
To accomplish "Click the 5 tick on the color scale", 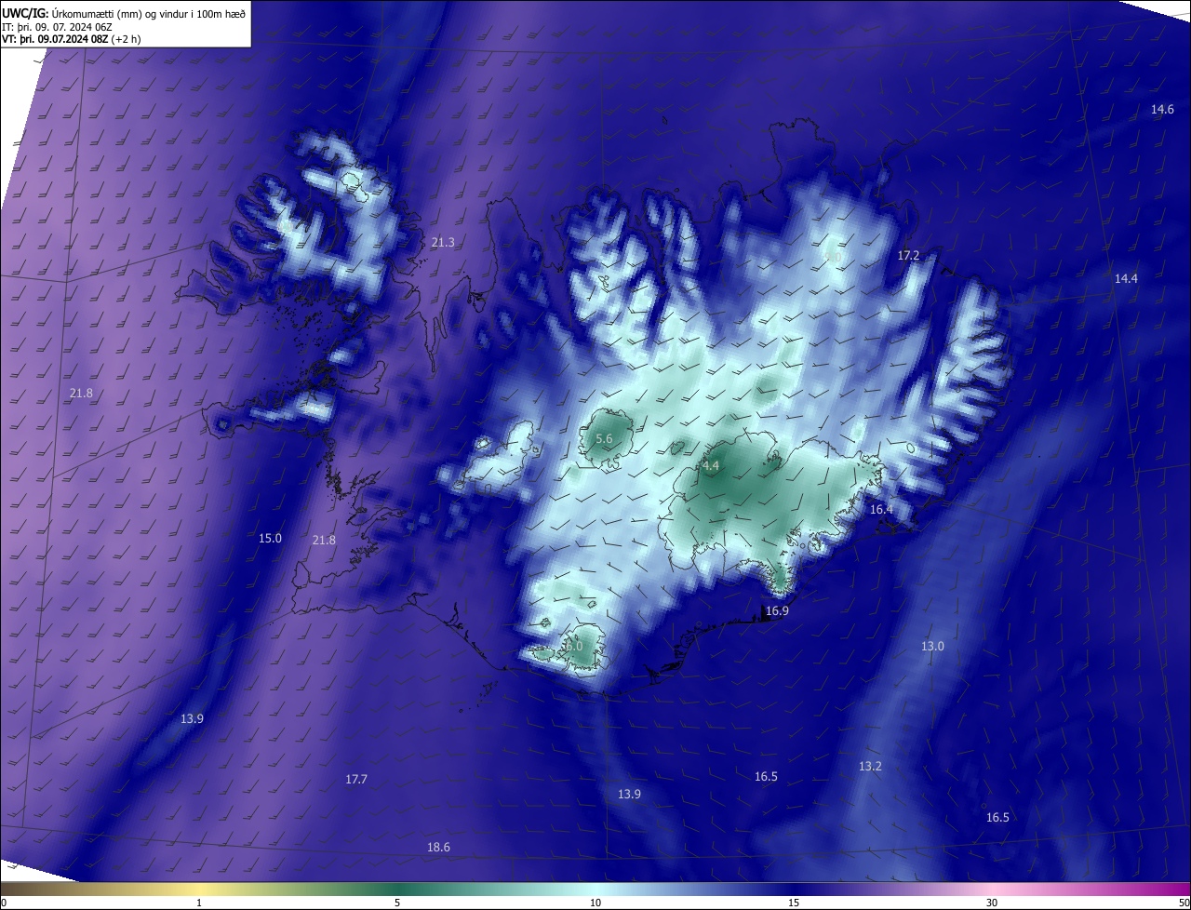I will tap(397, 903).
